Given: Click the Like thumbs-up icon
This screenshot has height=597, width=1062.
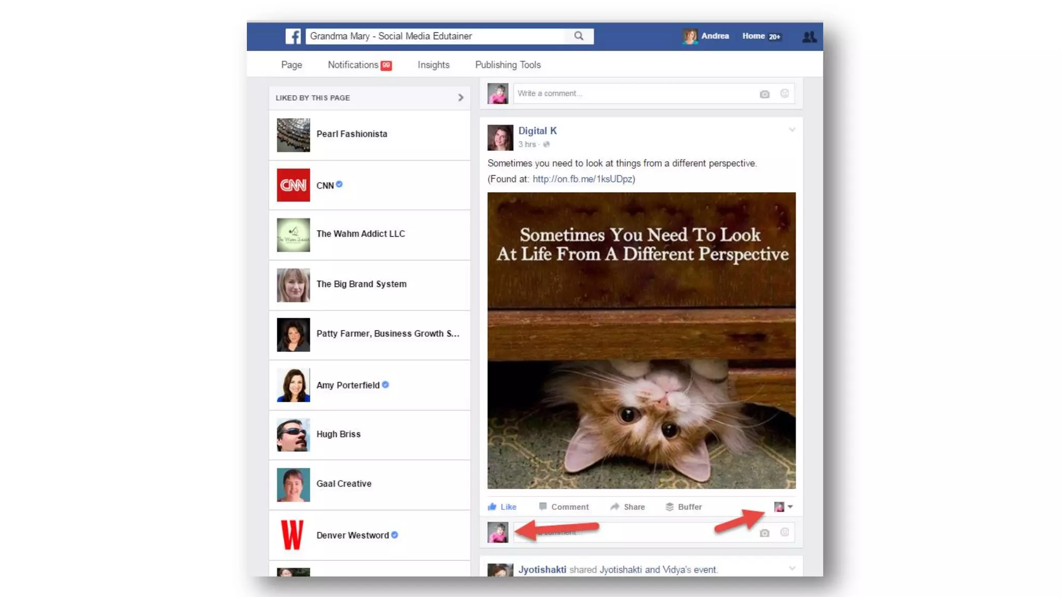Looking at the screenshot, I should tap(493, 507).
